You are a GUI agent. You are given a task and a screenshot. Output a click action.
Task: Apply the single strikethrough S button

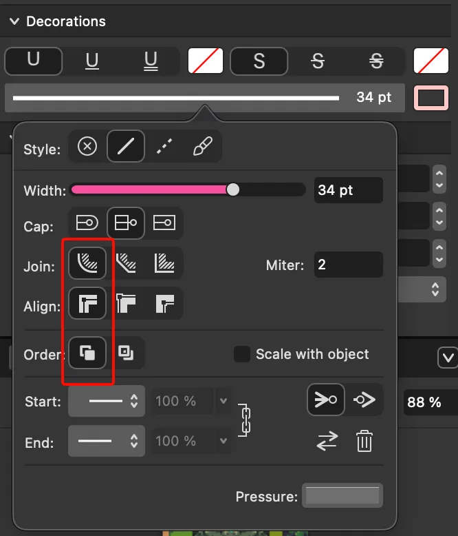[x=317, y=61]
